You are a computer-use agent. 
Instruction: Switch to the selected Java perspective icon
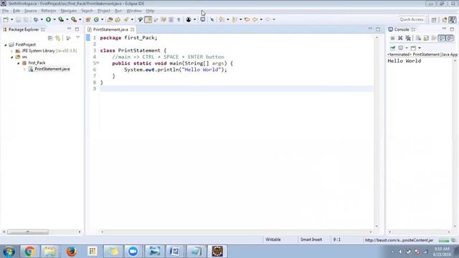coord(453,19)
